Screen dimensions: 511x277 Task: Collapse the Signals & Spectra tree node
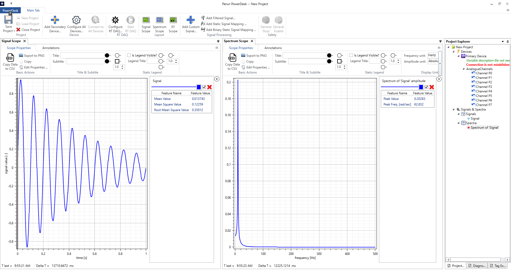454,109
